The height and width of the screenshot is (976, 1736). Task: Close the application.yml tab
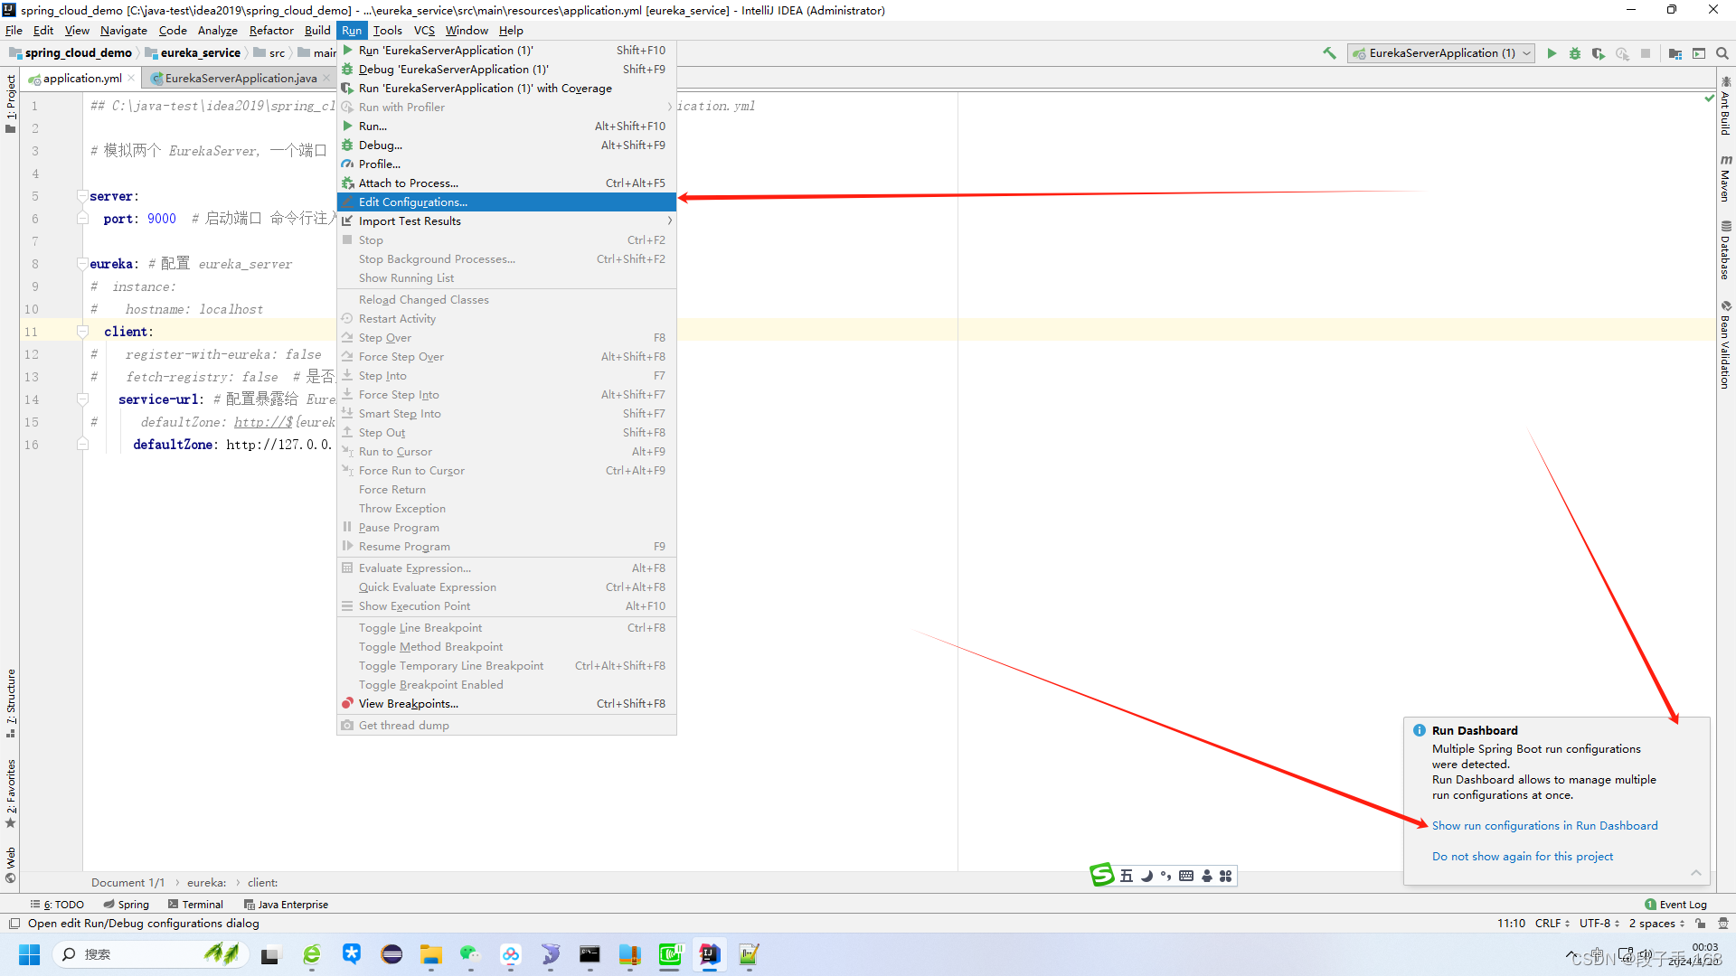(x=131, y=78)
